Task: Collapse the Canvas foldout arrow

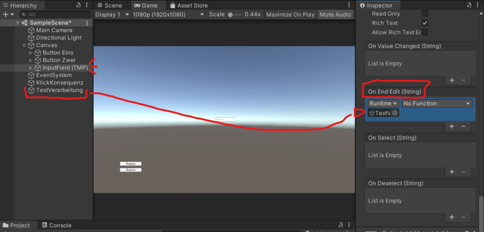Action: (x=24, y=45)
